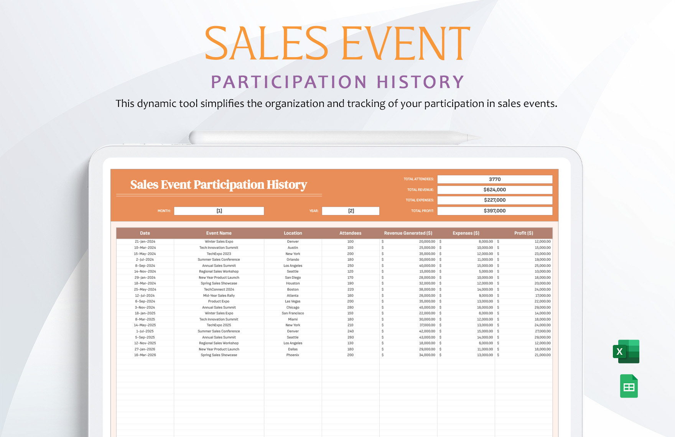Select the date cell 10-Mar-2024
The height and width of the screenshot is (437, 675).
tap(145, 248)
